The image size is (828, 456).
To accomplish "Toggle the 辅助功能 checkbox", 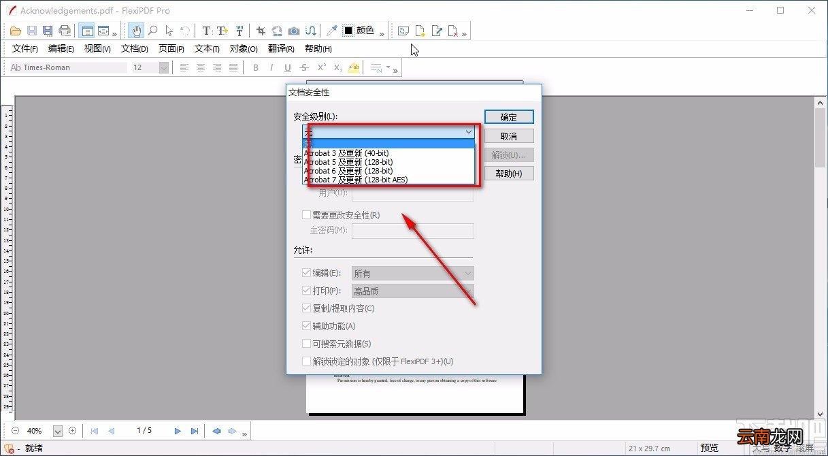I will click(x=307, y=326).
